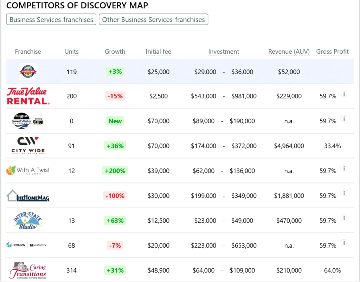The width and height of the screenshot is (360, 282).
Task: Select the $20,000 initial fee
Action: click(159, 246)
